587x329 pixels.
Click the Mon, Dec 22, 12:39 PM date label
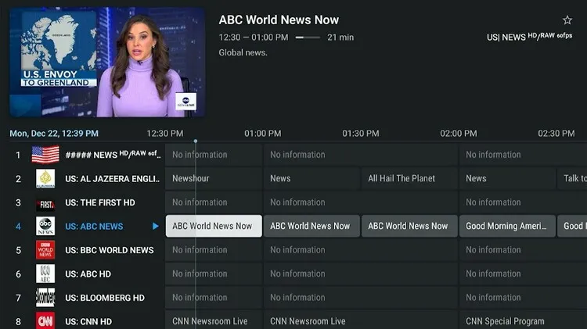coord(54,134)
